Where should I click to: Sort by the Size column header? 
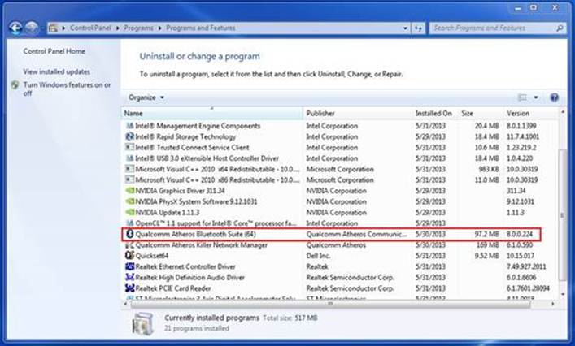pyautogui.click(x=481, y=113)
